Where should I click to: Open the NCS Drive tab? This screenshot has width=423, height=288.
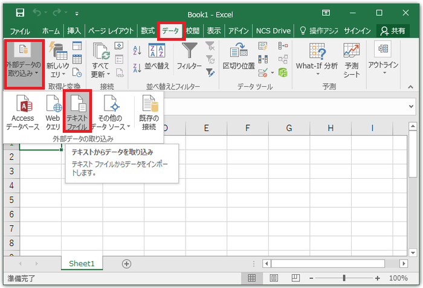coord(273,31)
